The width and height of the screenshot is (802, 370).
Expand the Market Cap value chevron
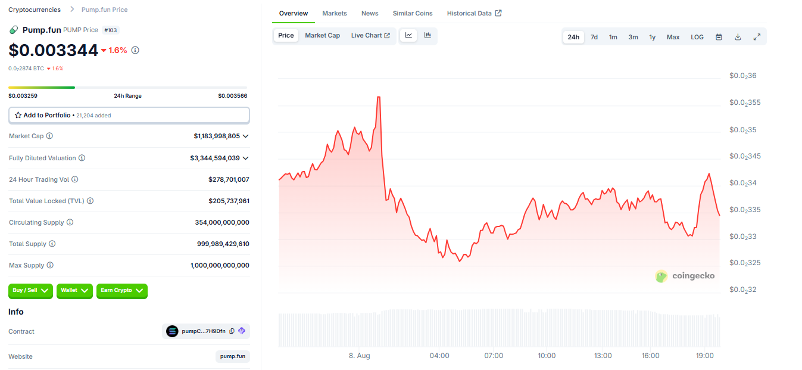click(x=246, y=136)
